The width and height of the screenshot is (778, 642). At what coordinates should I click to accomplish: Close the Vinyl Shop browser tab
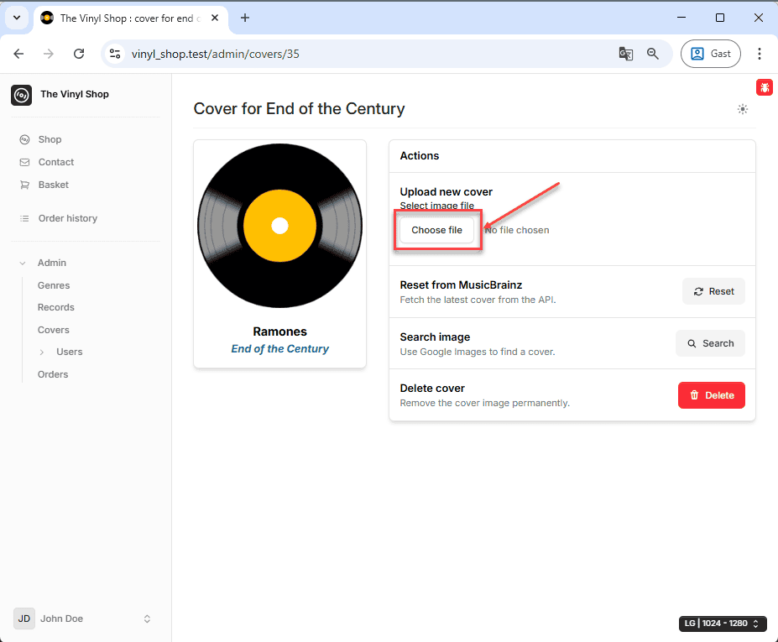[215, 18]
